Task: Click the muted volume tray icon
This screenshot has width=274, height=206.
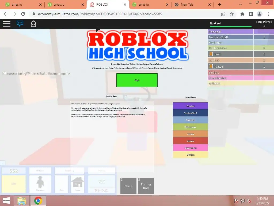Action: pos(249,201)
